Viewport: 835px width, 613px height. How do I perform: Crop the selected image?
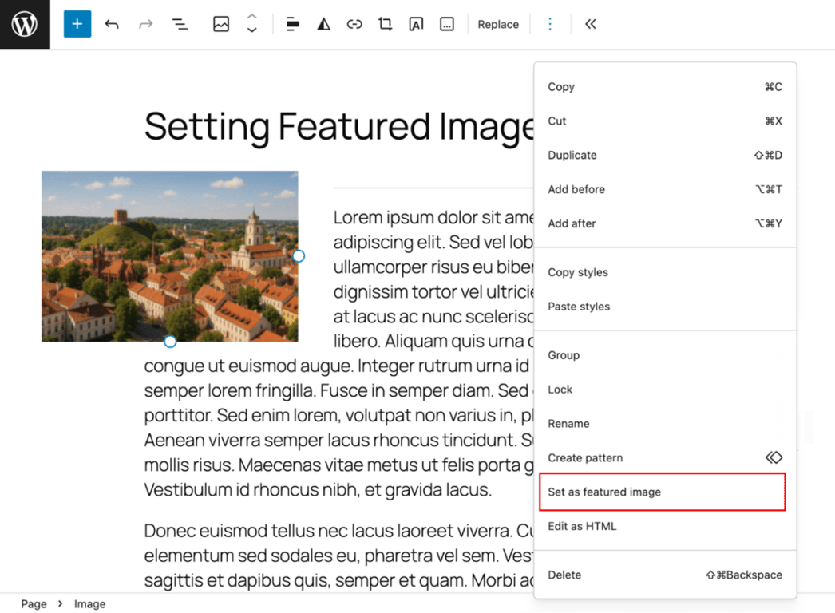(x=385, y=24)
